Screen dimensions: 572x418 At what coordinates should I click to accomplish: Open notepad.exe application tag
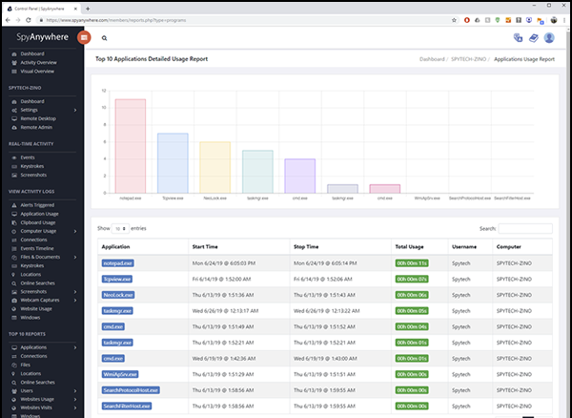pyautogui.click(x=118, y=263)
